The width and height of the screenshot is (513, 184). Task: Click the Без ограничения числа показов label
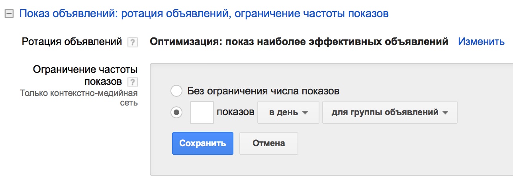(x=263, y=91)
